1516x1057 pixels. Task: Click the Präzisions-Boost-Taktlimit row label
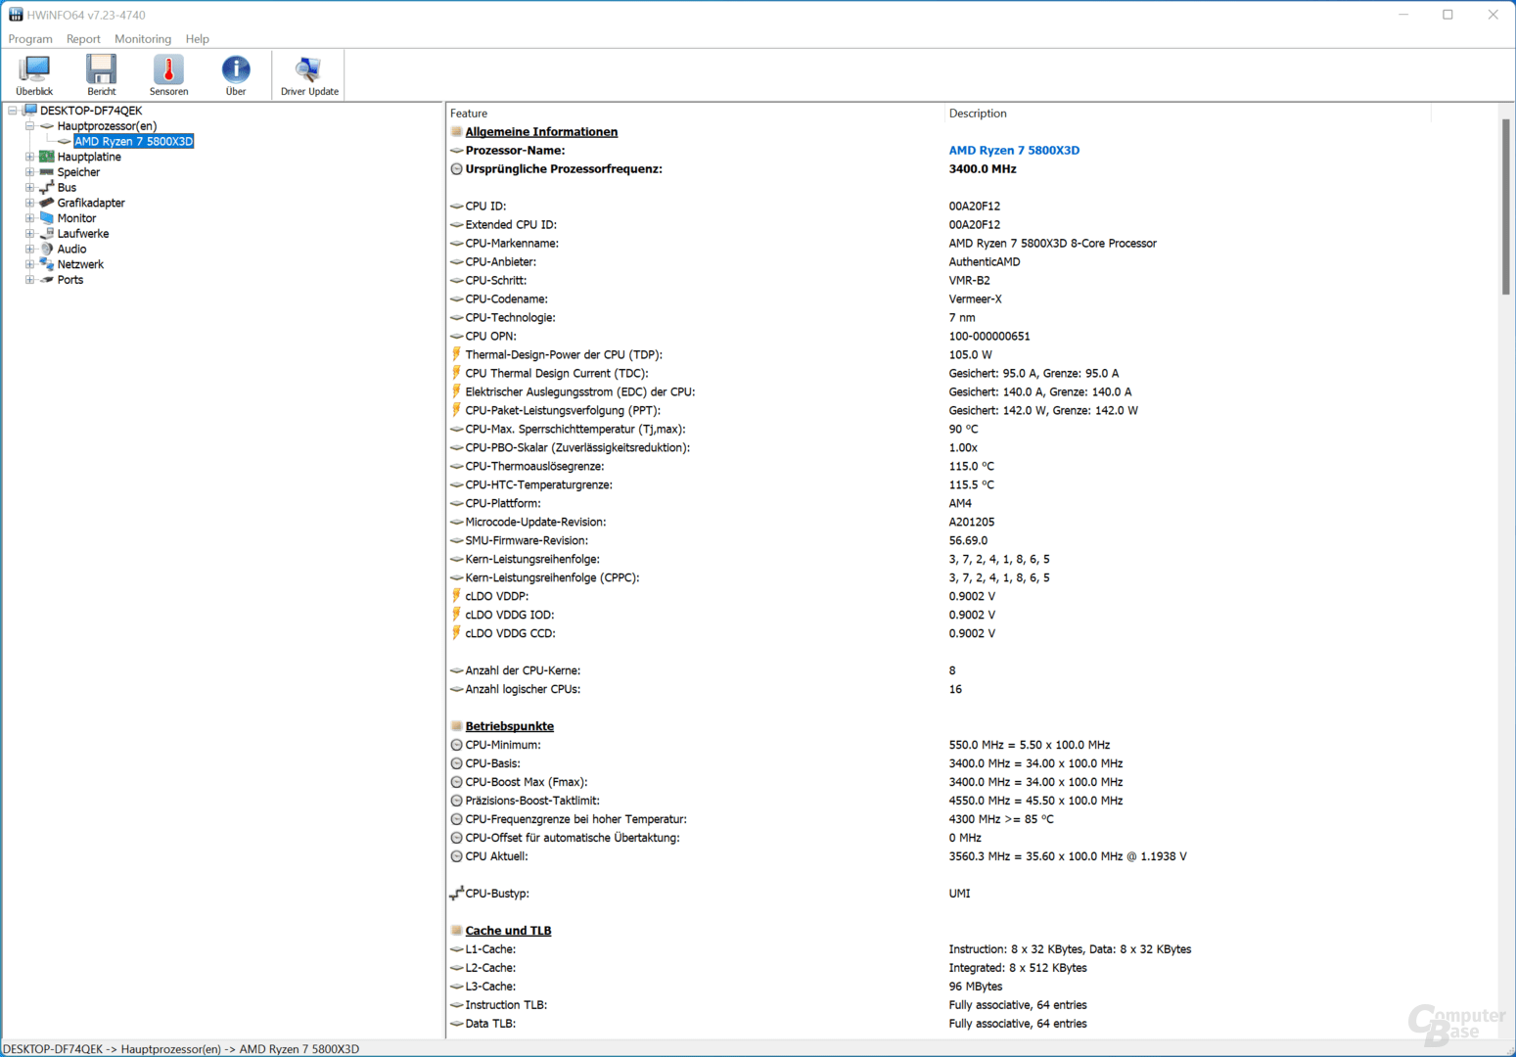tap(532, 801)
